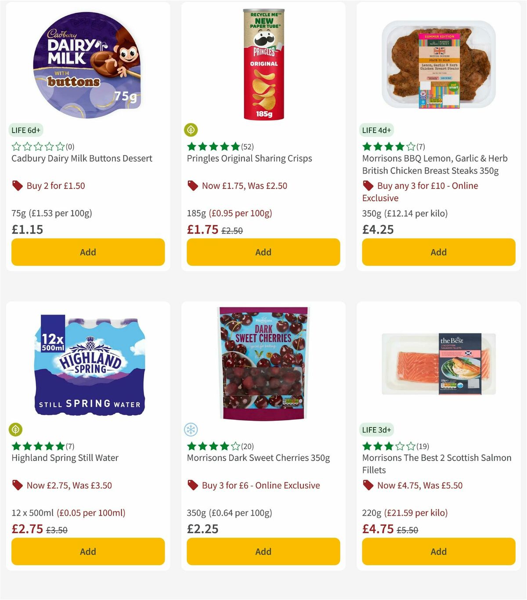Add Cadbury Dairy Milk Buttons Dessert to basket
This screenshot has width=527, height=600.
[x=88, y=252]
